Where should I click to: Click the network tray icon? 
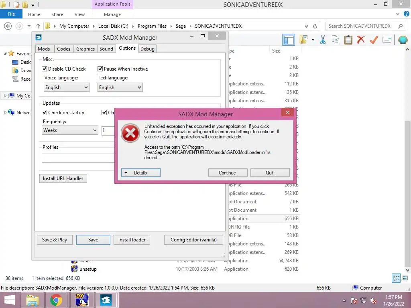[x=364, y=301]
